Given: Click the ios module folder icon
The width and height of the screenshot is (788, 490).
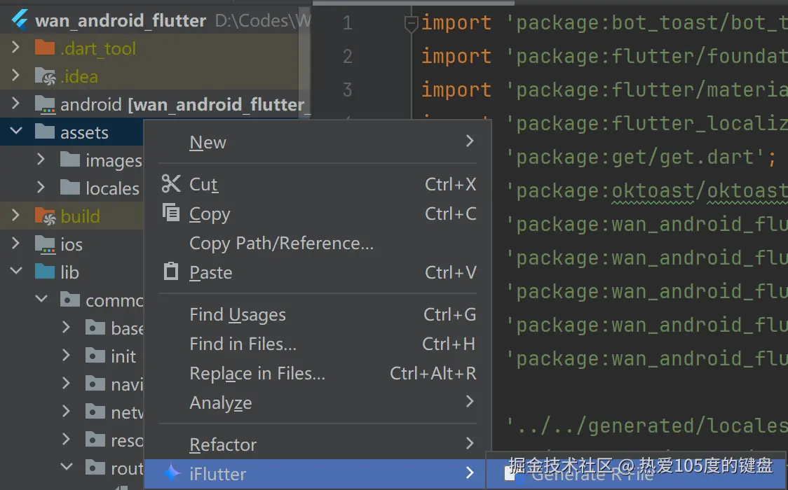Looking at the screenshot, I should 45,244.
